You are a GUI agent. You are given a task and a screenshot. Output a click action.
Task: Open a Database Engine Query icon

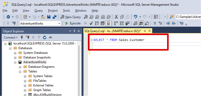(x=86, y=17)
